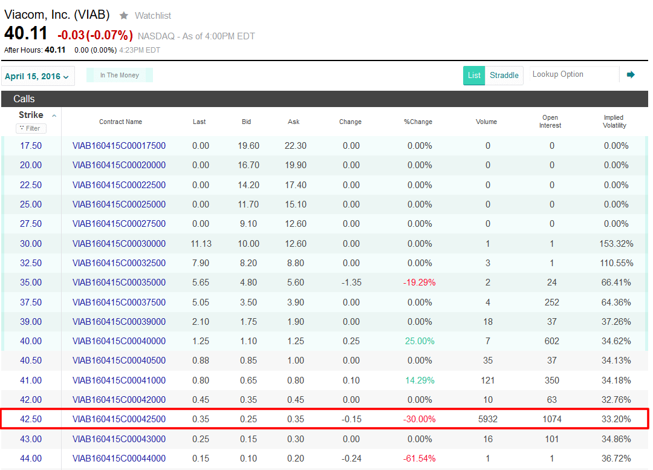
Task: Click the 25.00% change value
Action: [x=420, y=341]
